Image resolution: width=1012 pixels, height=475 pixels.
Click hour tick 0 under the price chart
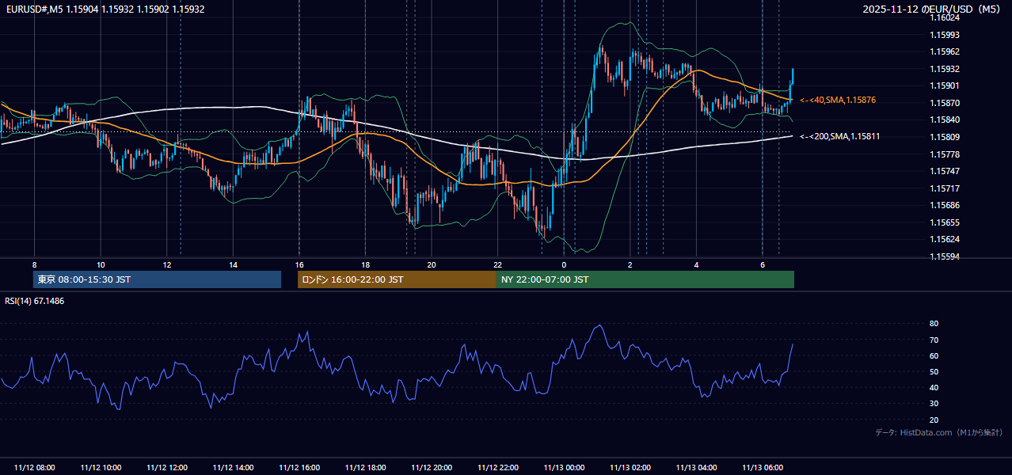coord(564,264)
